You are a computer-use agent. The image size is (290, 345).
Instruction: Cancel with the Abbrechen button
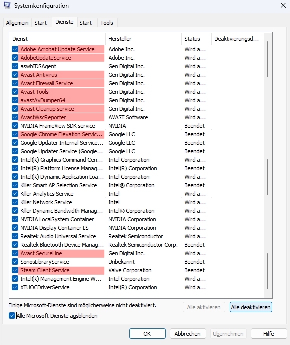click(x=188, y=334)
